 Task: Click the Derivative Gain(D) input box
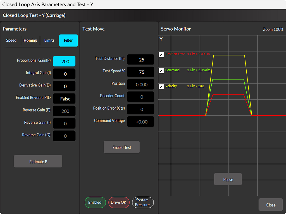(x=64, y=86)
